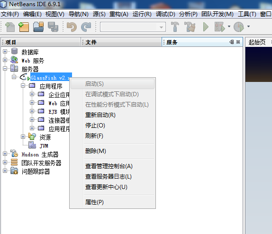Choose 删除(M) from the context menu
The image size is (272, 234).
coord(112,151)
